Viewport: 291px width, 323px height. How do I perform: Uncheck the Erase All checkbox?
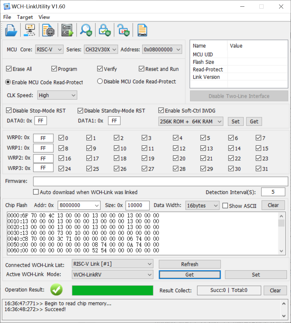[x=9, y=69]
